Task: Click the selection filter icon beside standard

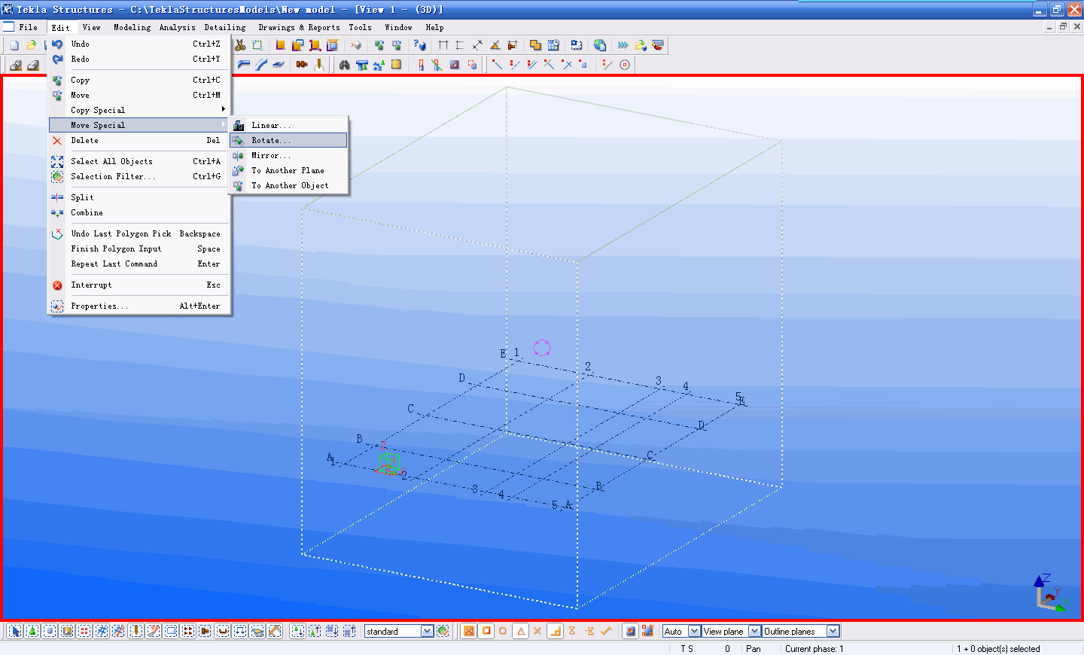Action: coord(443,631)
